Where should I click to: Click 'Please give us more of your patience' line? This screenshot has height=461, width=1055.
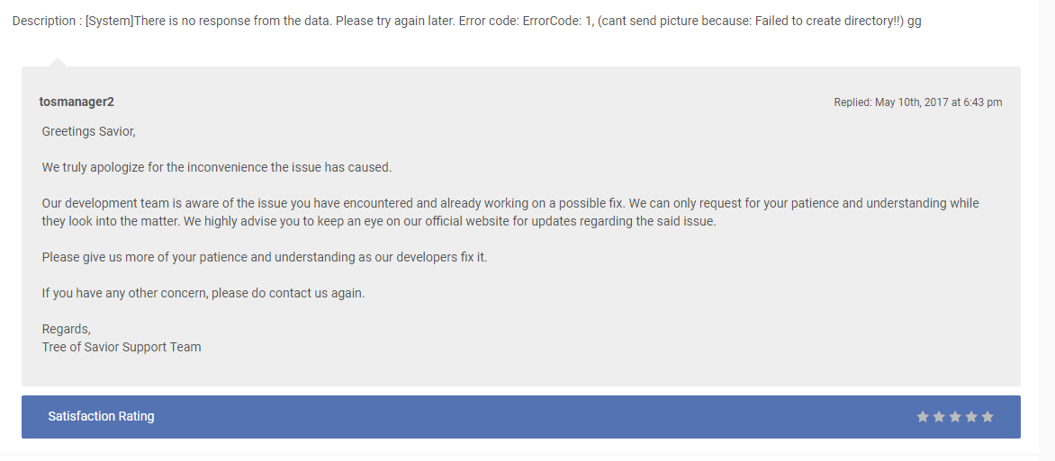coord(264,257)
